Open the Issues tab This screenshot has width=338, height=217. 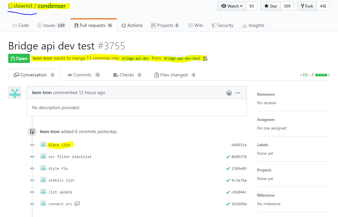coord(51,25)
